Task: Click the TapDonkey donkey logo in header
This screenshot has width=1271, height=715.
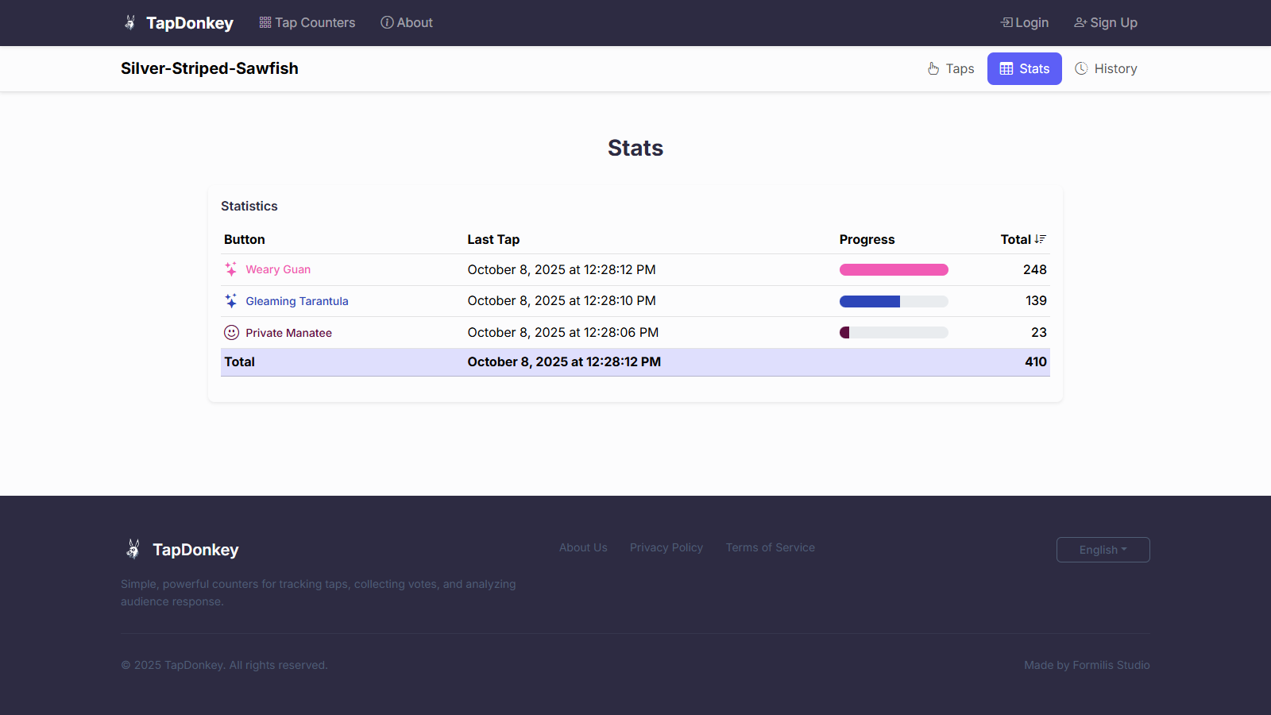Action: click(130, 22)
